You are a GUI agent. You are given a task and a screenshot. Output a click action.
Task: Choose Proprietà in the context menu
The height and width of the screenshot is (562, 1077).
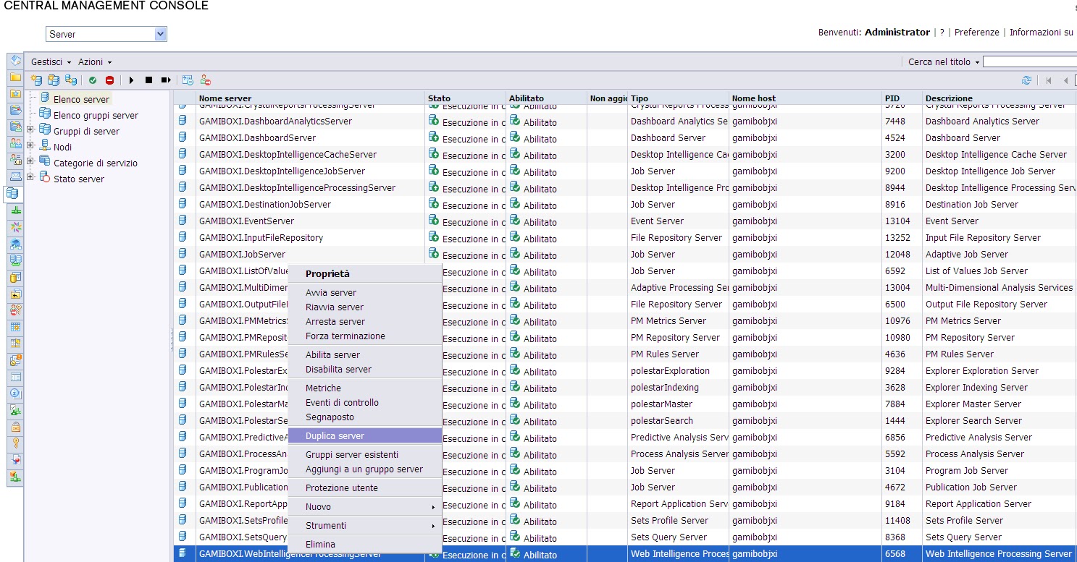pos(365,274)
